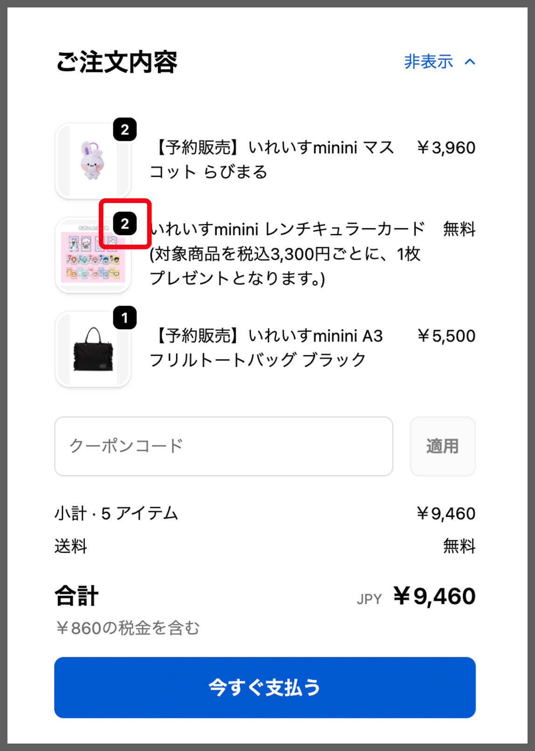Click the ¥5,500 tote bag price
The height and width of the screenshot is (751, 535).
click(x=446, y=336)
